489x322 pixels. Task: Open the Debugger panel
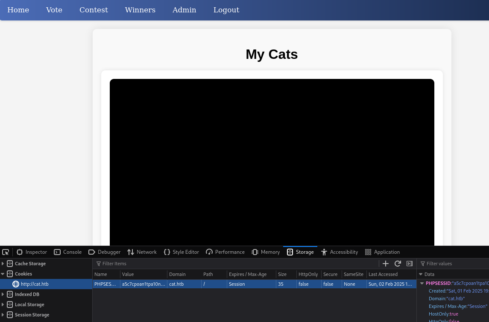tap(104, 252)
